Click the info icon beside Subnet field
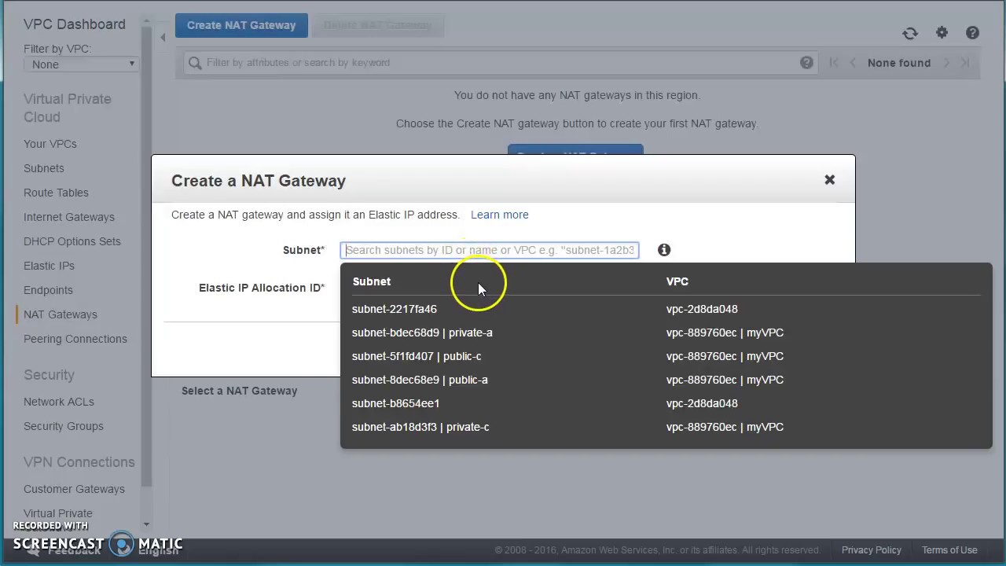 (x=664, y=250)
